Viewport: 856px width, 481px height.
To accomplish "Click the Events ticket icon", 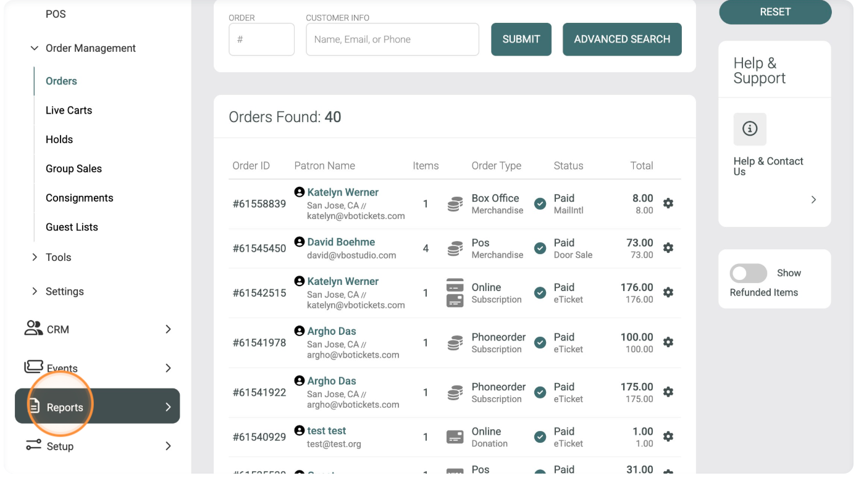I will tap(33, 367).
